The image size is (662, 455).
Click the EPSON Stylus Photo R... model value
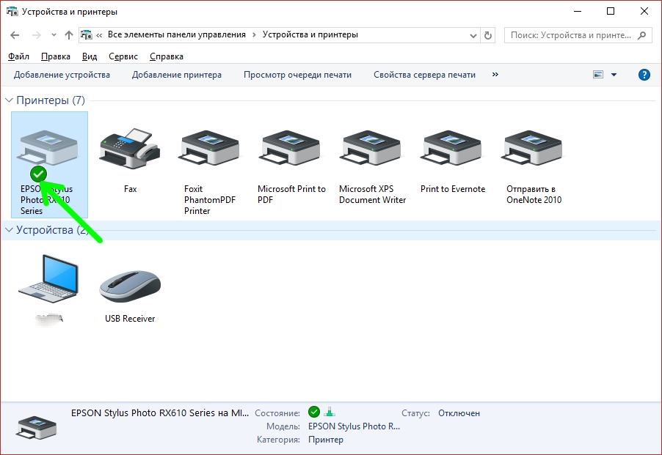click(354, 426)
